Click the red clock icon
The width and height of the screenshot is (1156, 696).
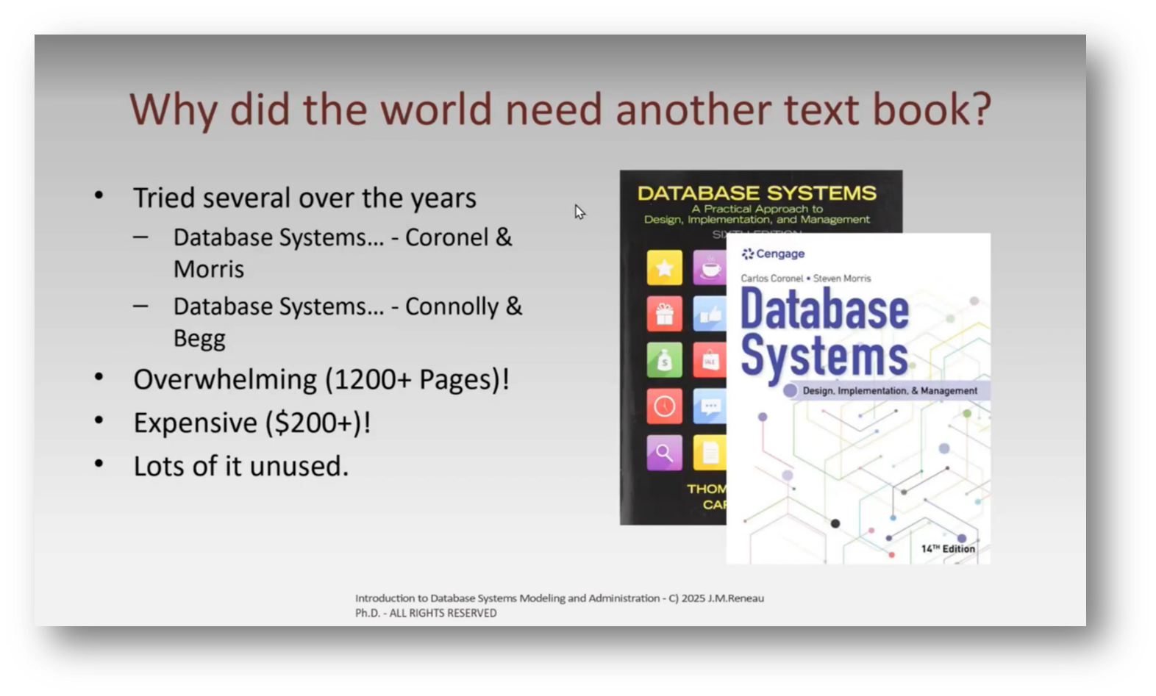tap(664, 406)
